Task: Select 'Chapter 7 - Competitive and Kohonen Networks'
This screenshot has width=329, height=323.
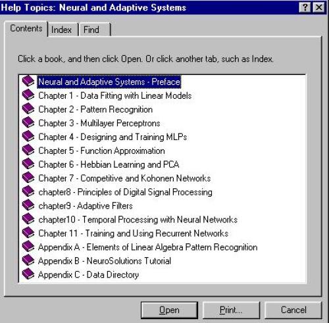Action: [124, 178]
